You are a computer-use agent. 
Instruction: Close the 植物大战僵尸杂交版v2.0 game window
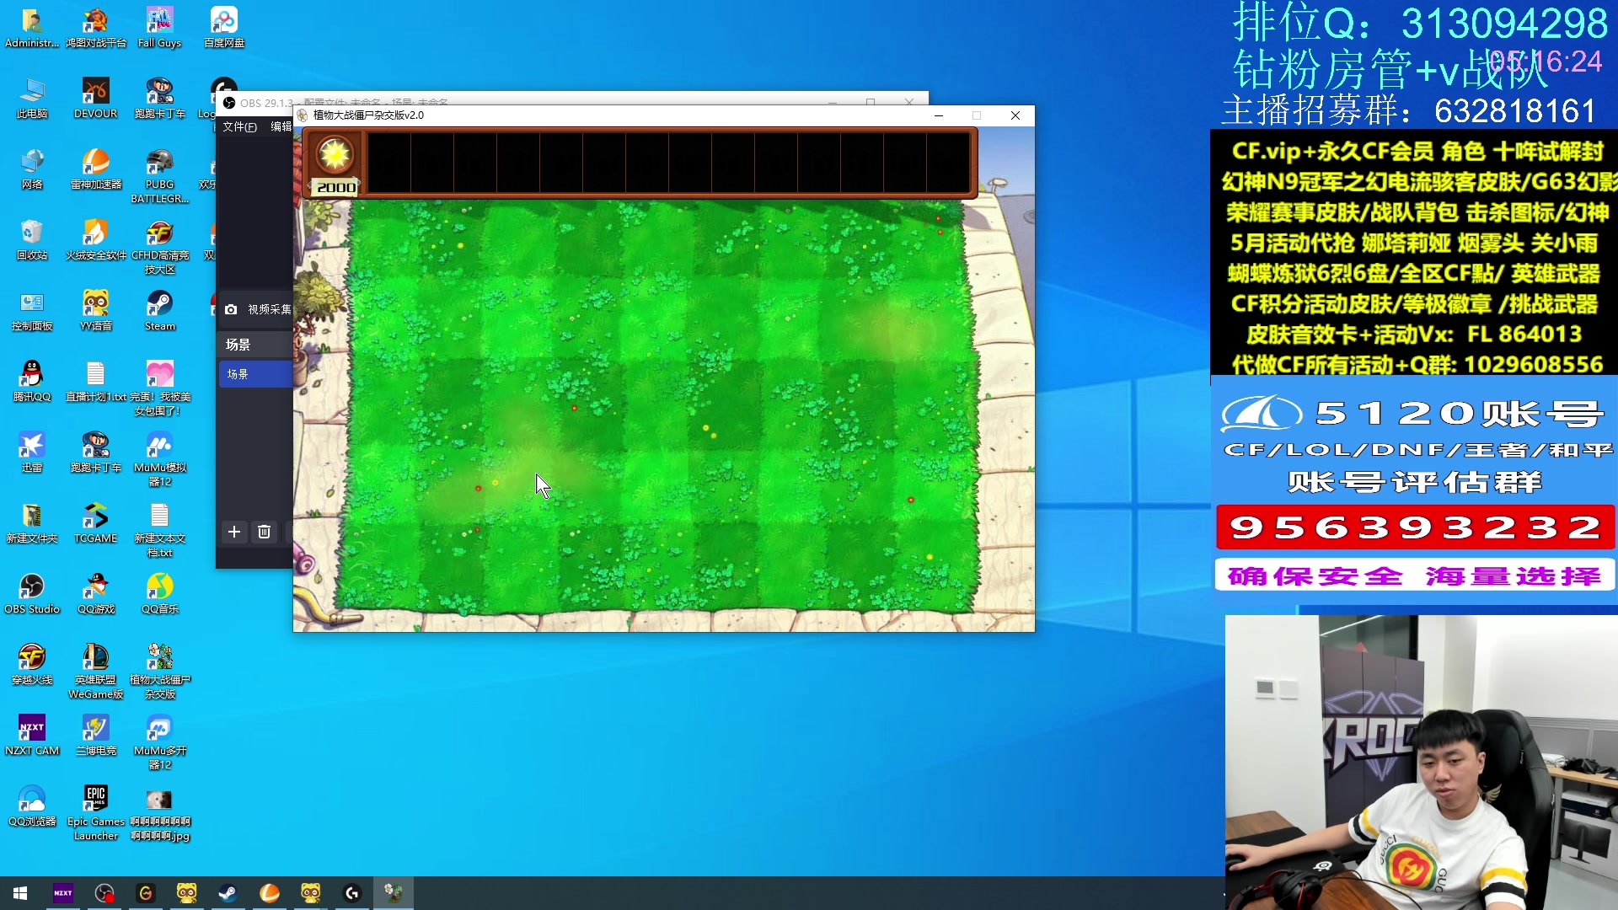[x=1015, y=115]
